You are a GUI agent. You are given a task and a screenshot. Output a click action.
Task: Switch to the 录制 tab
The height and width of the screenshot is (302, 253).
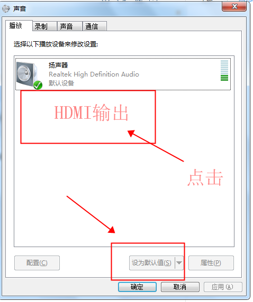(x=45, y=26)
